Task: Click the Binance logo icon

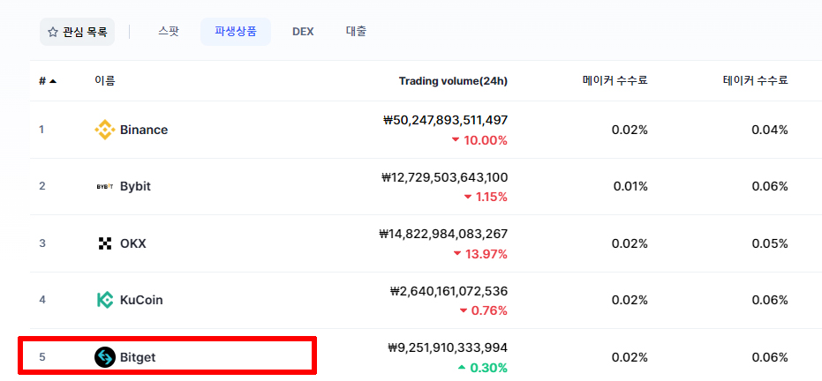Action: (105, 130)
